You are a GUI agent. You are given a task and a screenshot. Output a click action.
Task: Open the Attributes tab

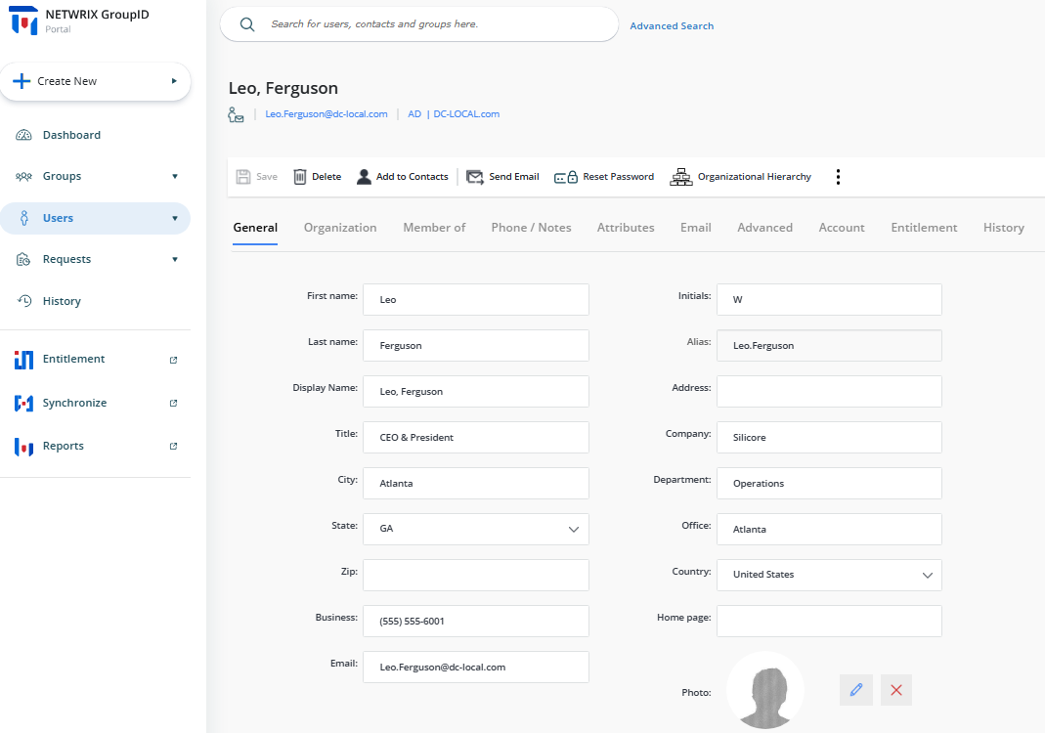[625, 227]
